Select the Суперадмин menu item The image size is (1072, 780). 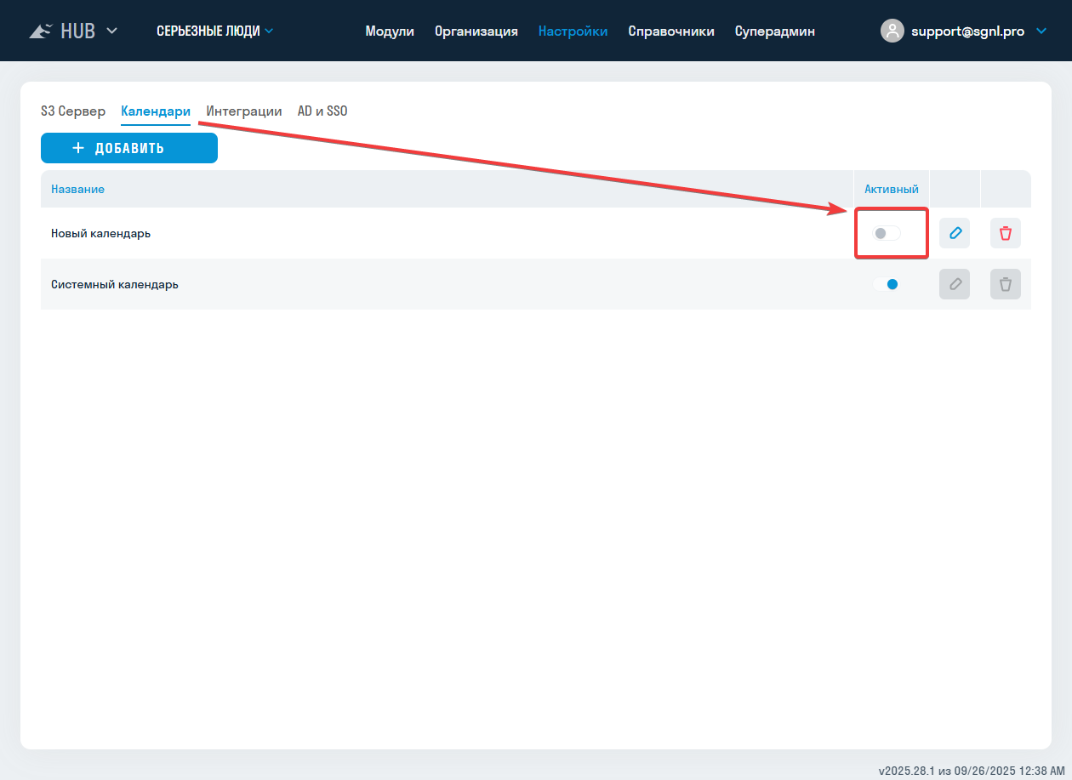(x=774, y=31)
